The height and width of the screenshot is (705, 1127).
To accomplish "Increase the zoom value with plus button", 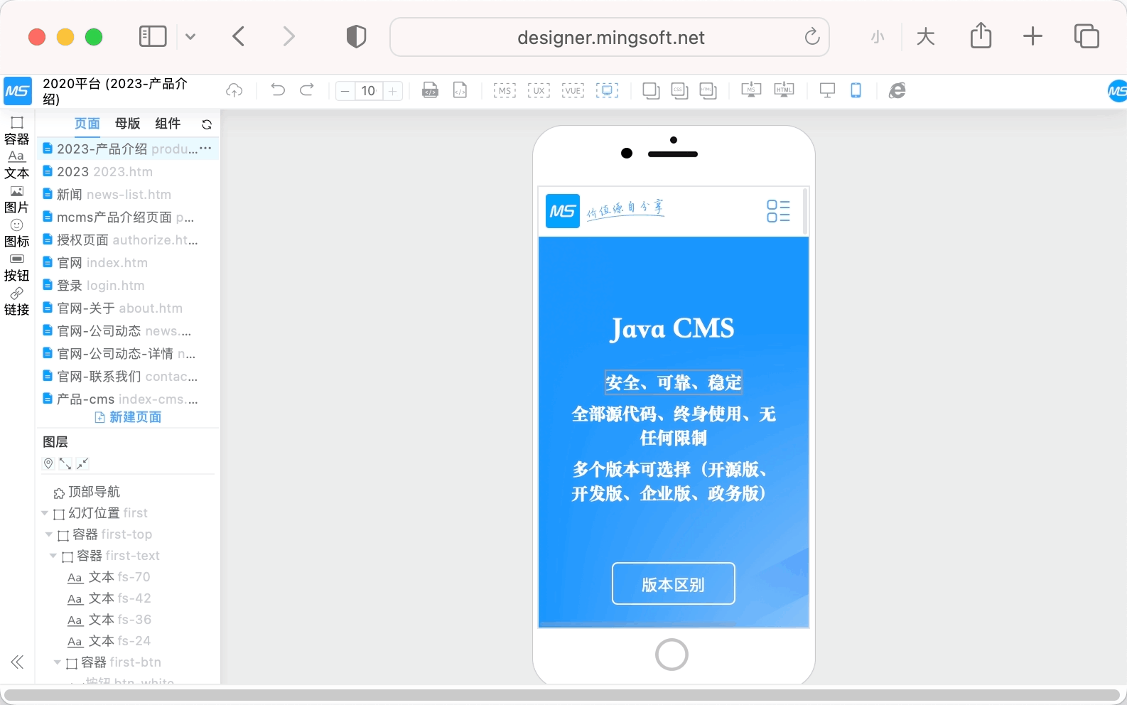I will click(x=393, y=91).
